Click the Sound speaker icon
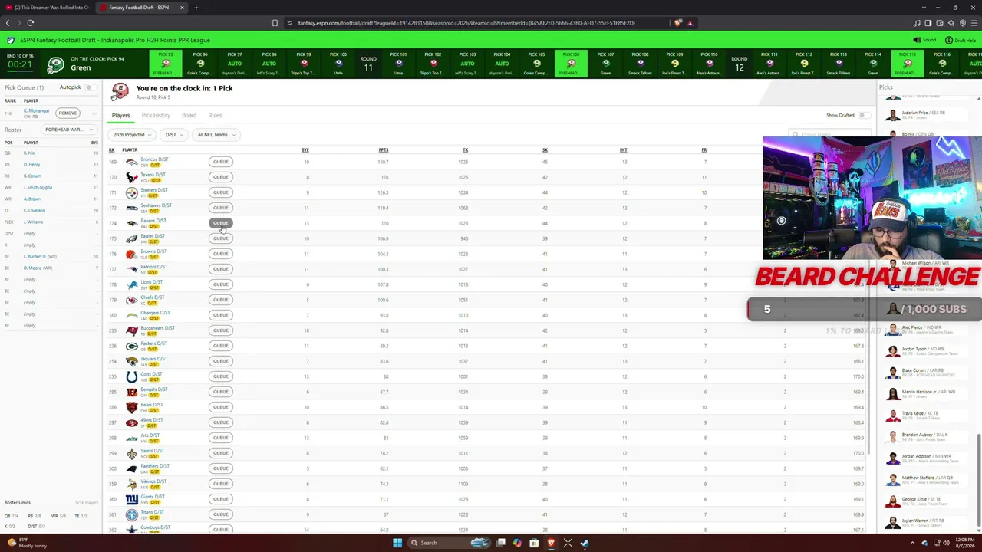The height and width of the screenshot is (552, 982). coord(917,40)
